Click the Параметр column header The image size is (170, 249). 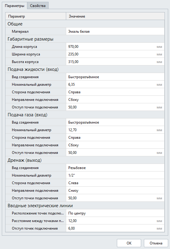(36, 16)
